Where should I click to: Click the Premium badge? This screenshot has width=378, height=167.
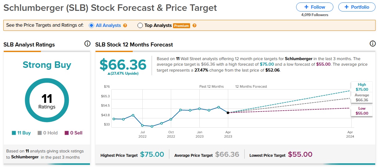pyautogui.click(x=181, y=26)
